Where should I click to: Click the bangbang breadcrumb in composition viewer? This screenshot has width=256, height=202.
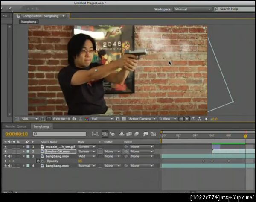(29, 22)
